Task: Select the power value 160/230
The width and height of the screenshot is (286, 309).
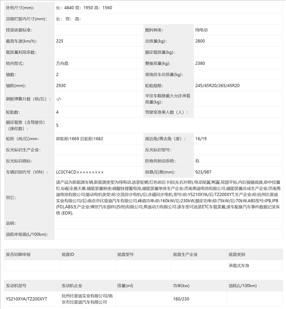Action: 181,299
